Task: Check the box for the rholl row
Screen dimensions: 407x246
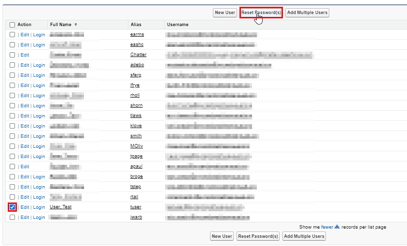Action: coord(12,95)
